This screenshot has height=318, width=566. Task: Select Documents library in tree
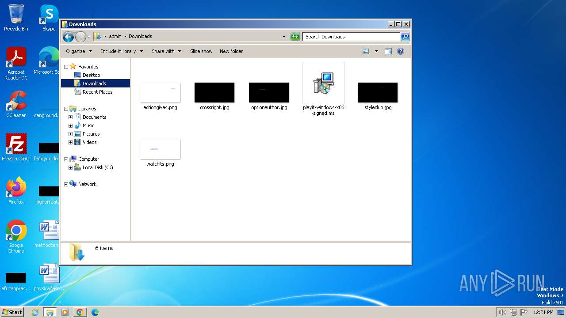click(x=94, y=117)
